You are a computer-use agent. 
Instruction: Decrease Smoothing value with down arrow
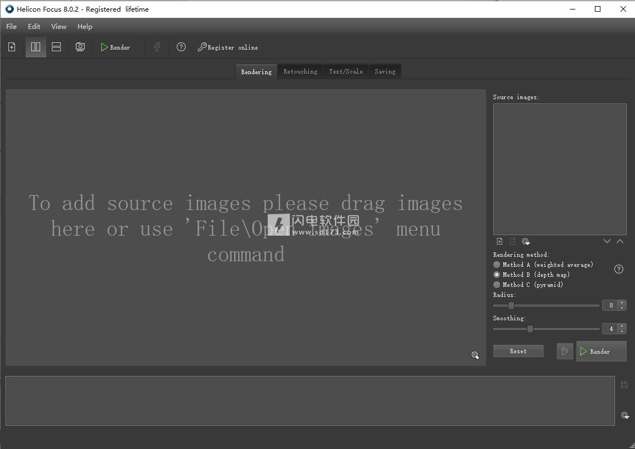[622, 331]
